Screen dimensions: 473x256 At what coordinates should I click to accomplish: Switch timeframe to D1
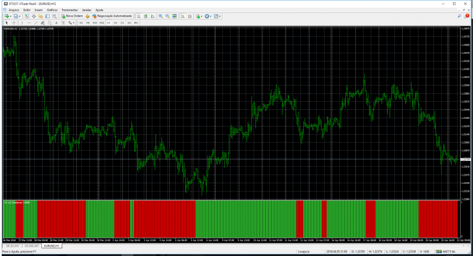tap(122, 23)
